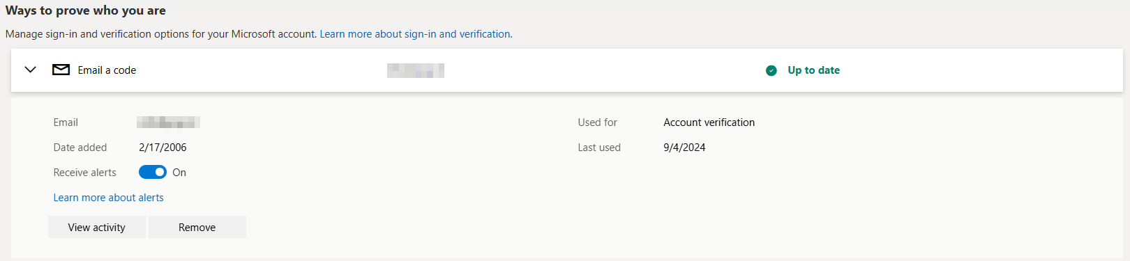The width and height of the screenshot is (1130, 261).
Task: Click the Account verification text
Action: point(709,122)
